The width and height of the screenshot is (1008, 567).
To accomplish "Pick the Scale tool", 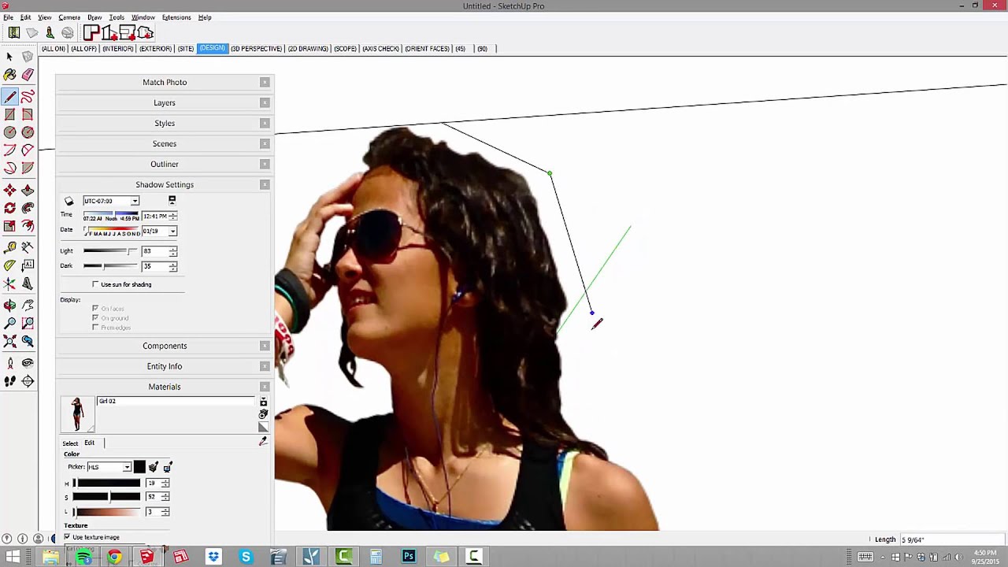I will 9,226.
